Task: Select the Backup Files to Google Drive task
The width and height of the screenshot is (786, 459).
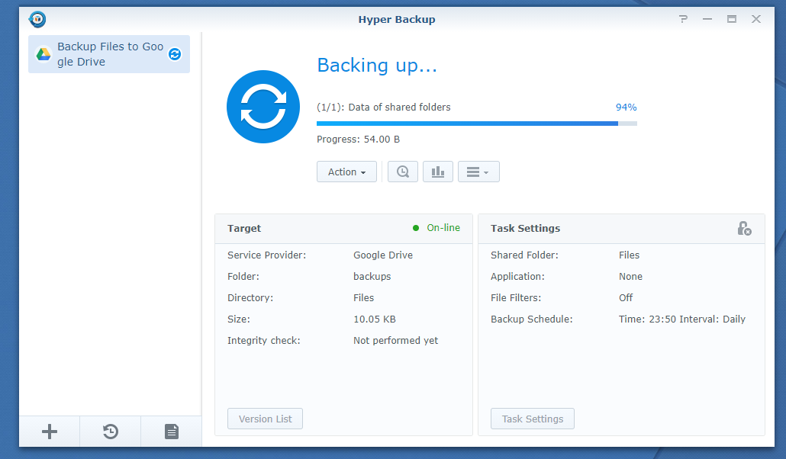Action: [x=109, y=54]
